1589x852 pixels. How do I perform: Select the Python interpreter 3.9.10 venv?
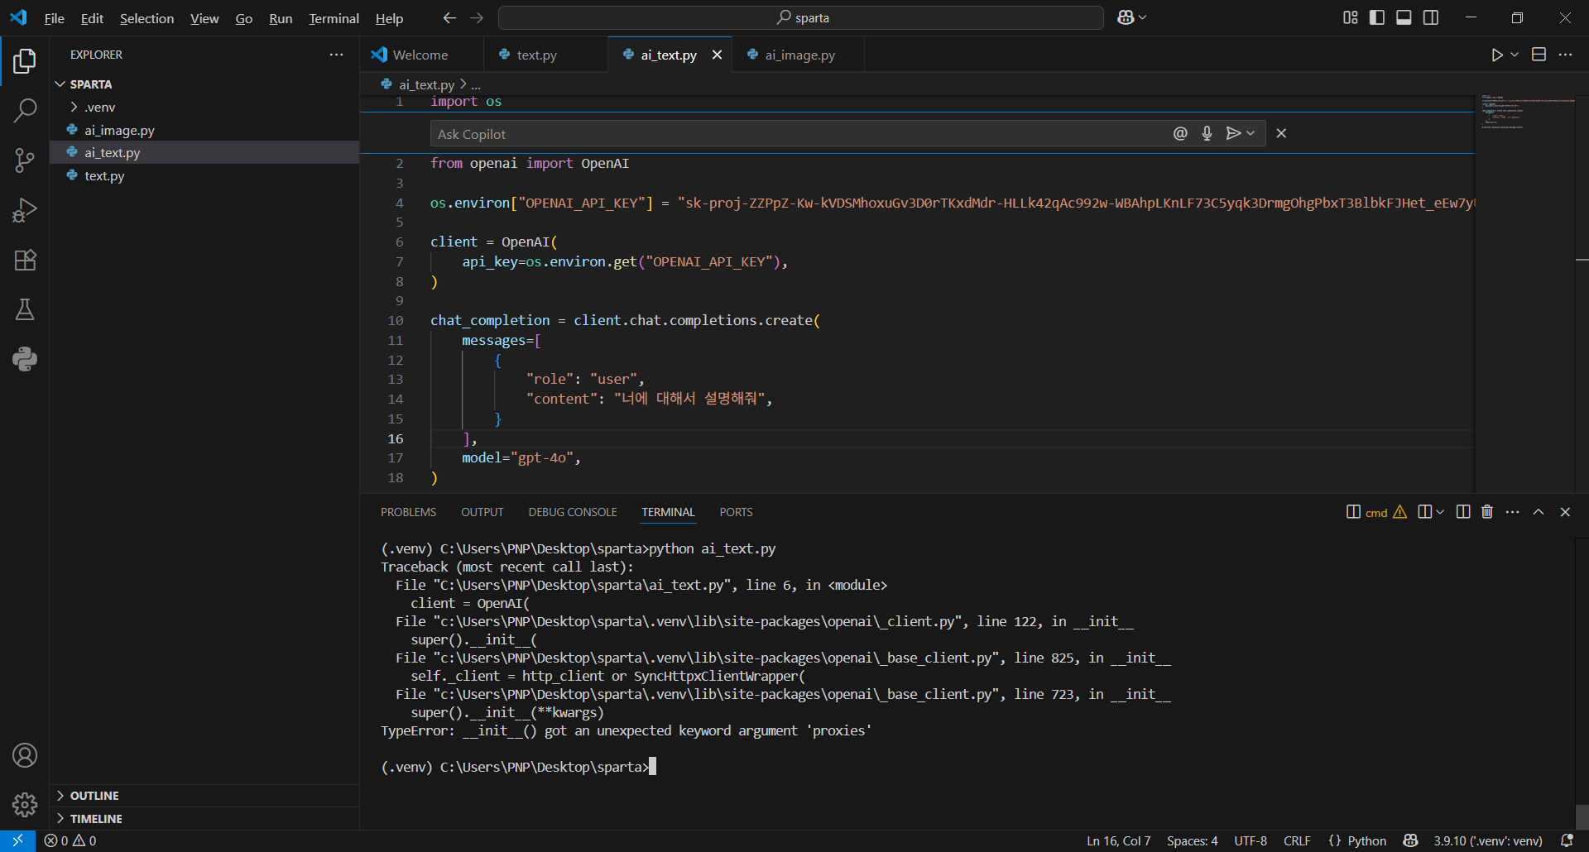click(1488, 840)
